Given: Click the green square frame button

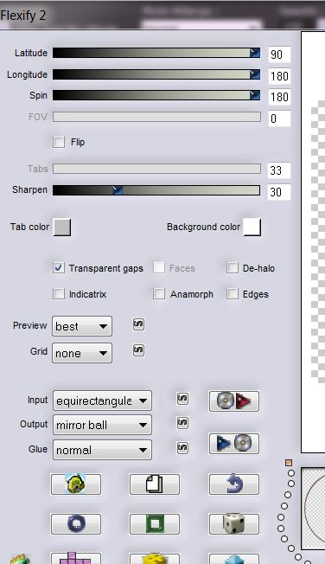Looking at the screenshot, I should pos(155,523).
